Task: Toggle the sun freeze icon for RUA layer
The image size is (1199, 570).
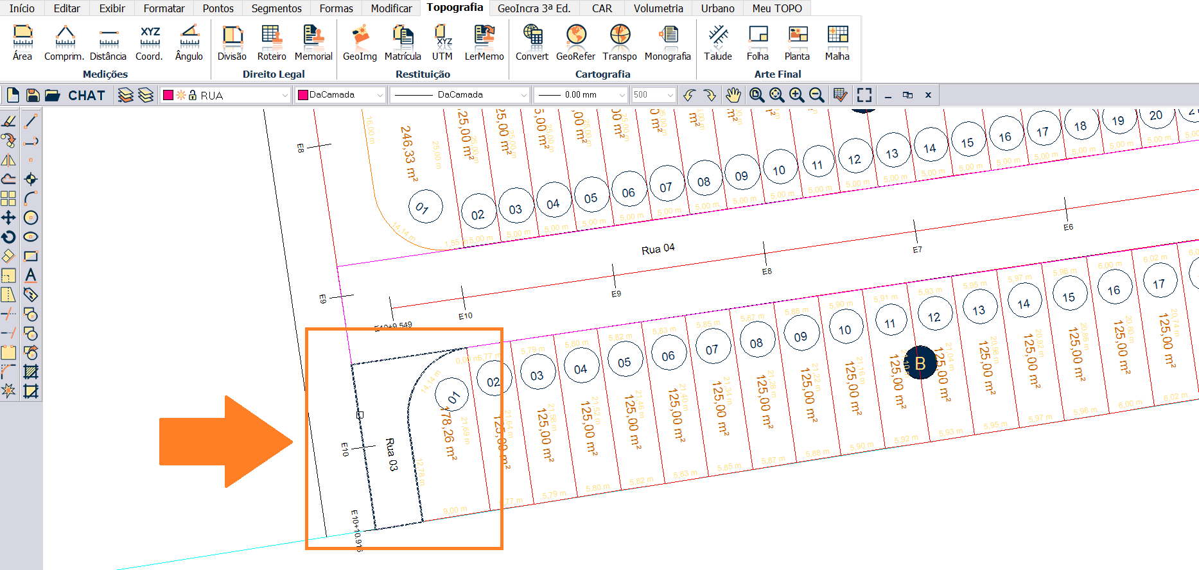Action: (181, 95)
